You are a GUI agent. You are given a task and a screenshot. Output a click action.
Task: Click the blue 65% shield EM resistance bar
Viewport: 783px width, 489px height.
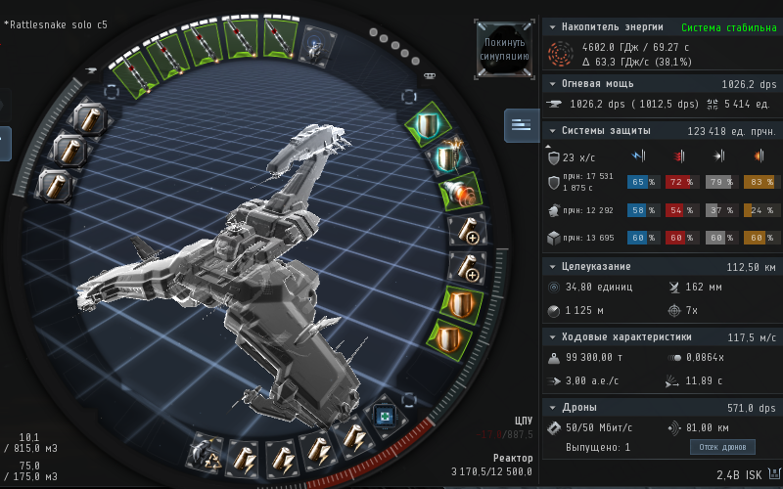pos(643,181)
